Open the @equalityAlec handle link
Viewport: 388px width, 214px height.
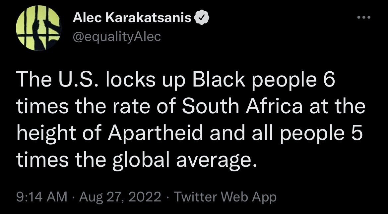point(116,37)
